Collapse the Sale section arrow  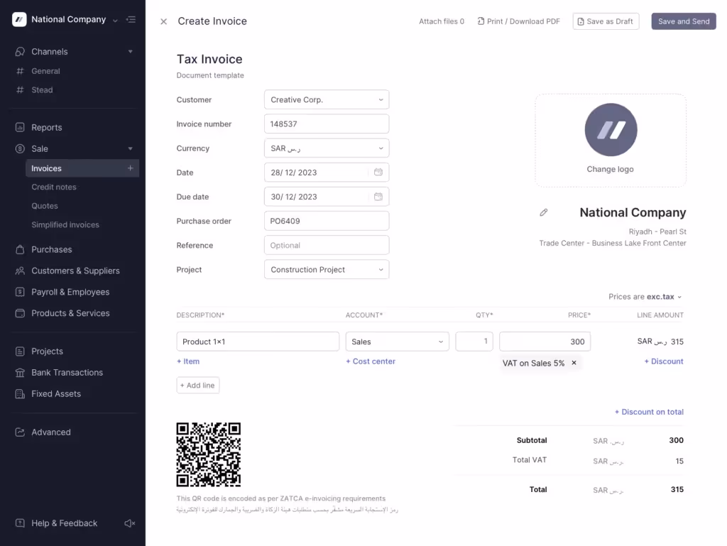(131, 149)
